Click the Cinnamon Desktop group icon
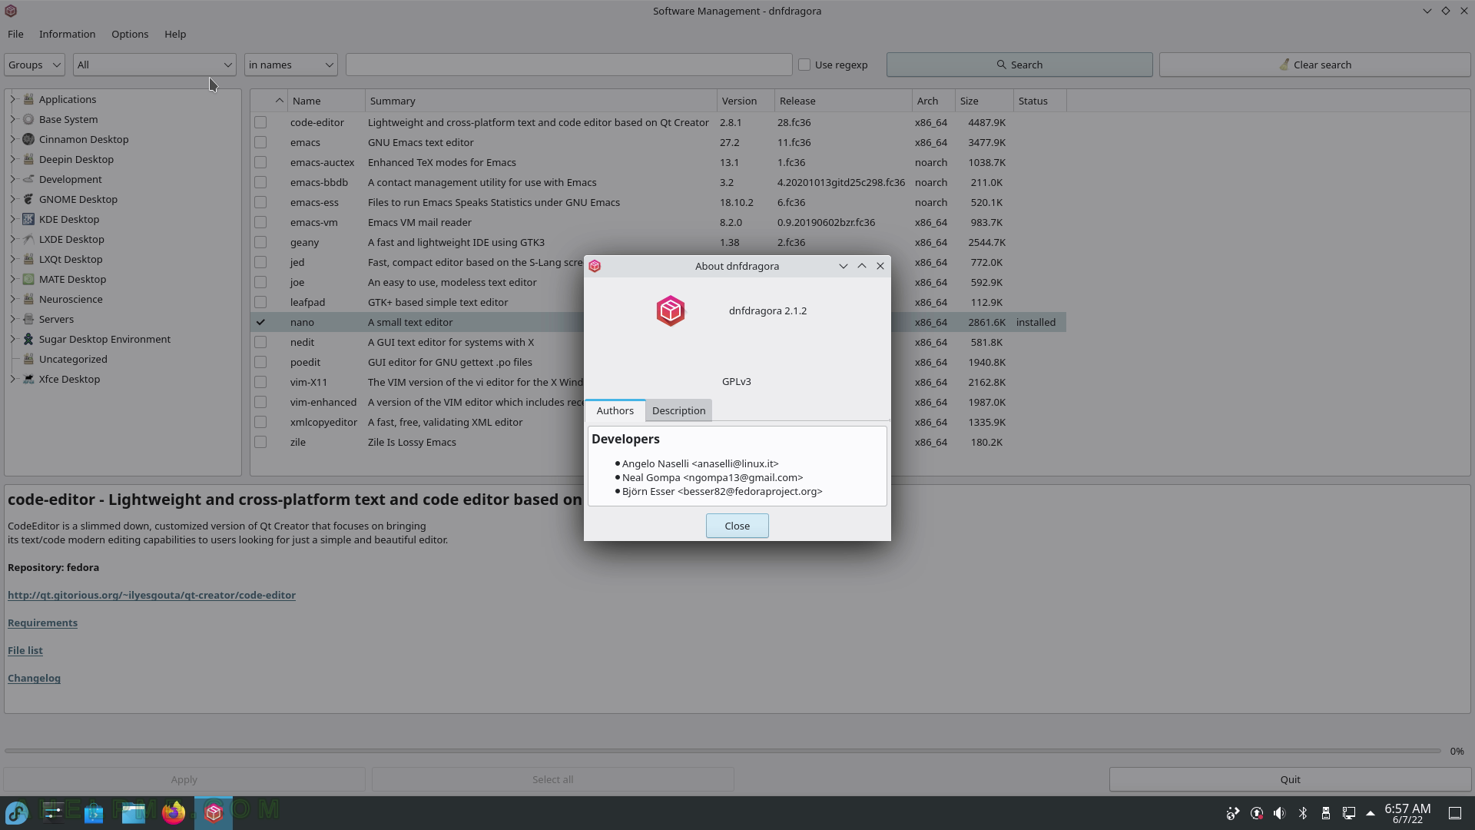 pos(28,139)
